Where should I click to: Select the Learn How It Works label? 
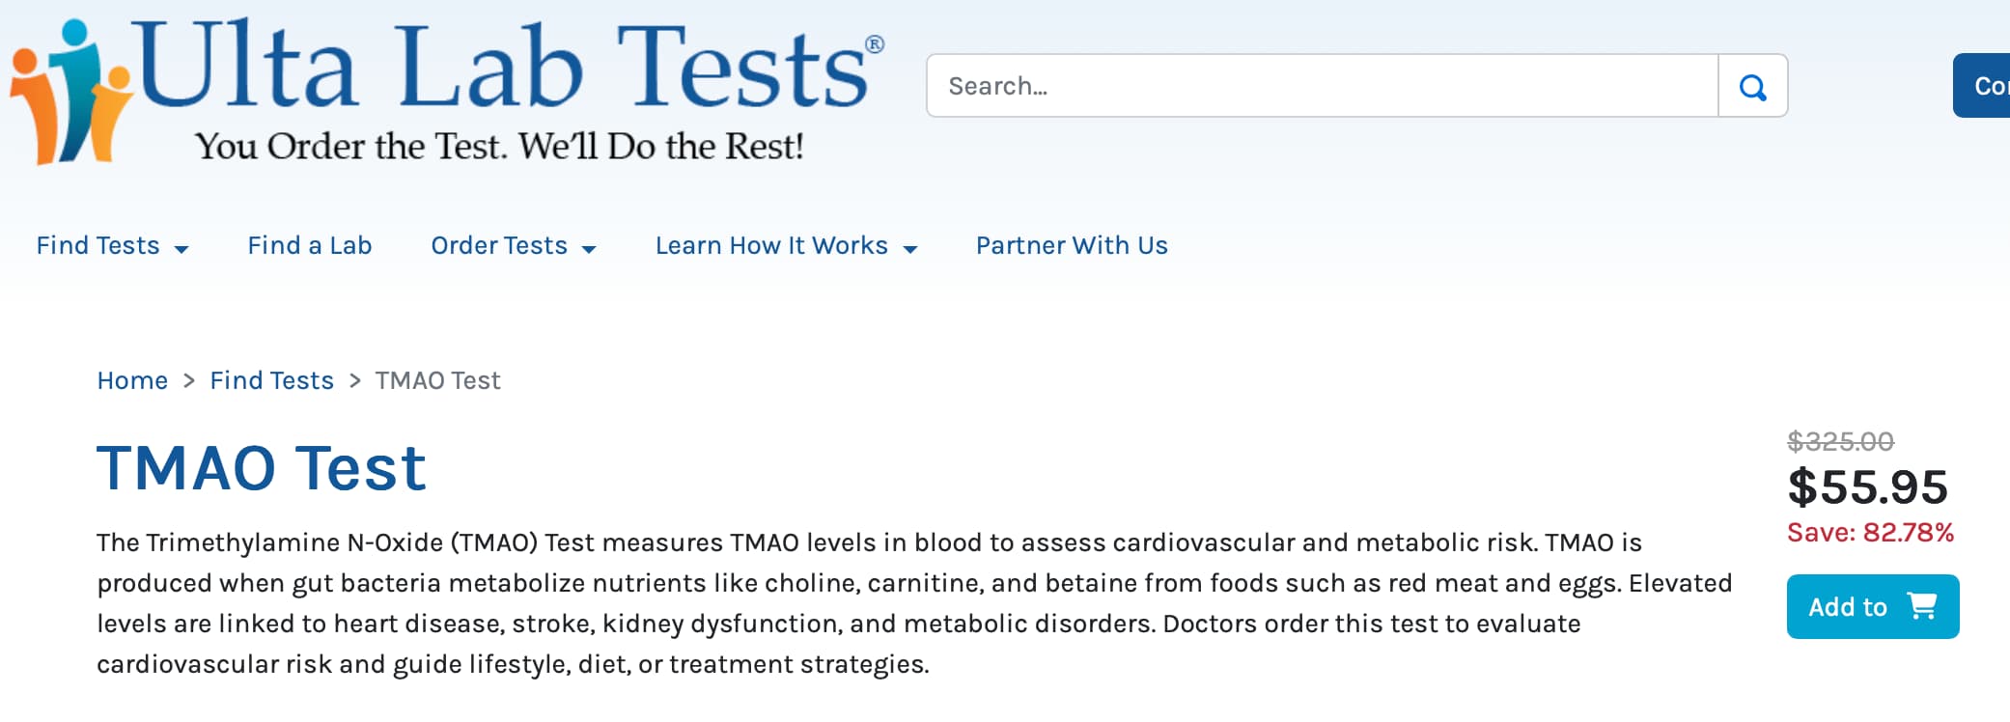(770, 245)
